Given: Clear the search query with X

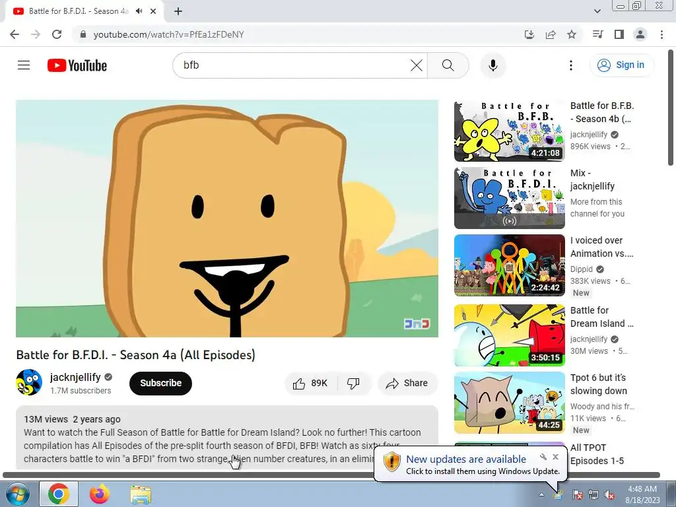Looking at the screenshot, I should click(416, 65).
